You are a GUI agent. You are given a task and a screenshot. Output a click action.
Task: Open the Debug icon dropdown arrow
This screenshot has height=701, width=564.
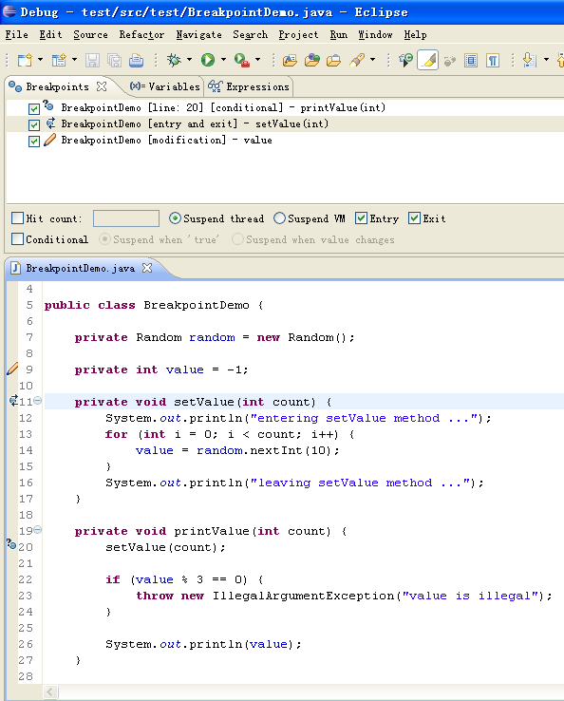[x=190, y=60]
